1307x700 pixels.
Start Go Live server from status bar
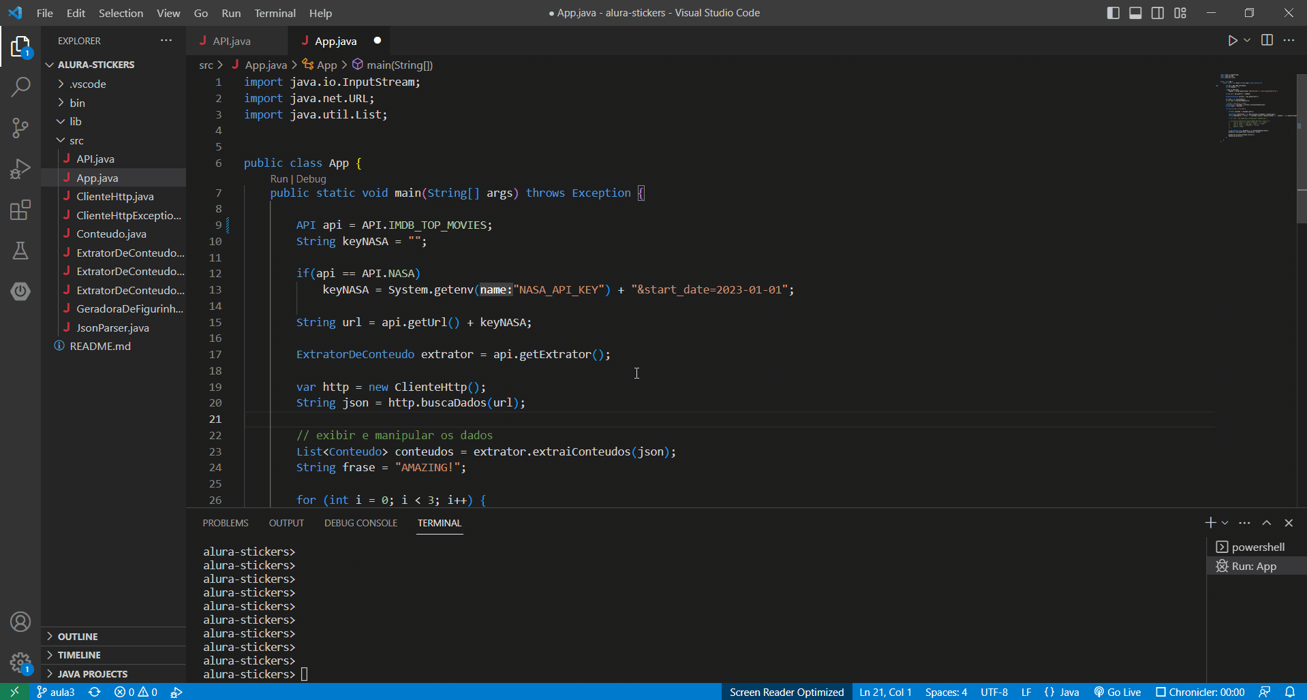pos(1118,692)
